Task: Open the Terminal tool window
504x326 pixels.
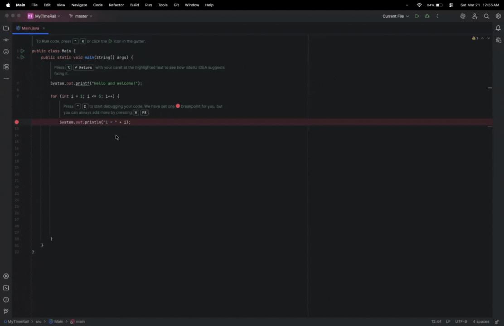Action: point(6,288)
